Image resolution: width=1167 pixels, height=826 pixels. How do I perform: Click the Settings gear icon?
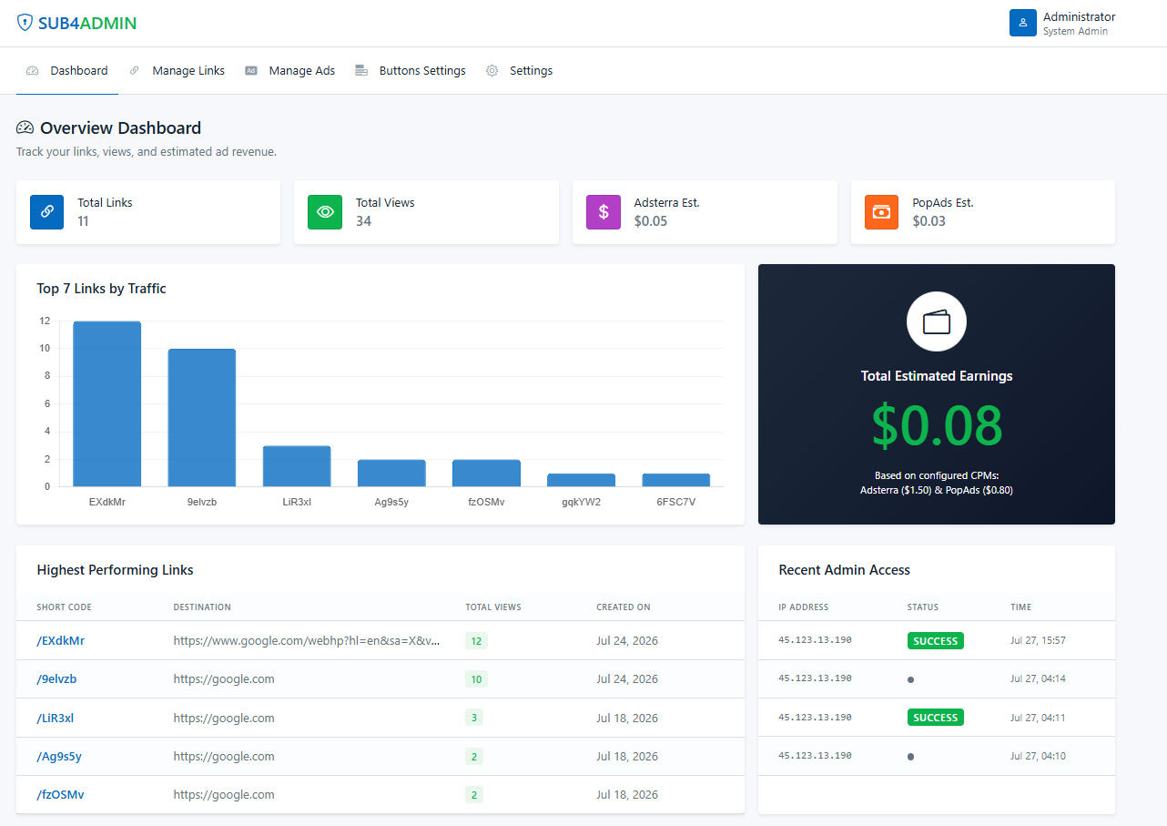point(492,71)
